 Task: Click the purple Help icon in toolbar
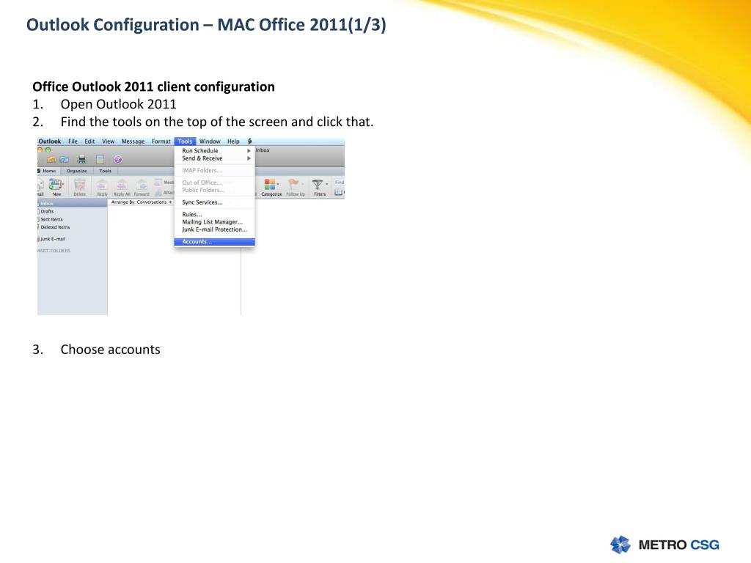118,159
